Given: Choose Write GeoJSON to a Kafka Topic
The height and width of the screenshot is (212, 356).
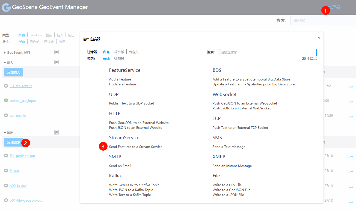Looking at the screenshot, I should click(x=134, y=185).
